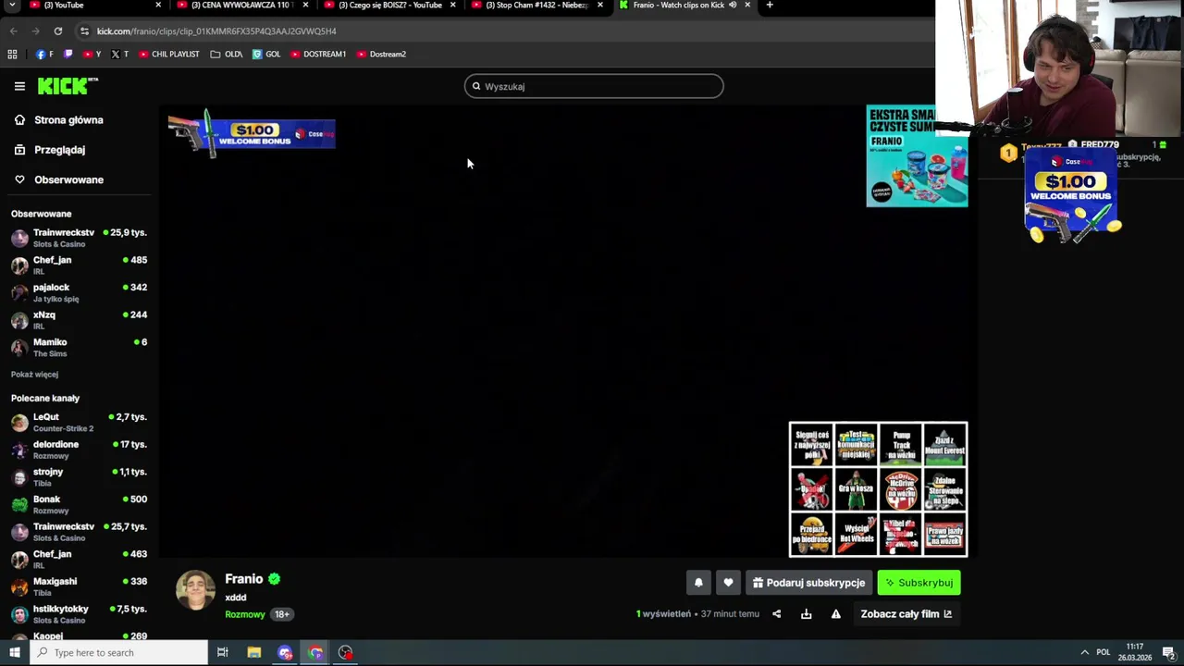The image size is (1184, 666).
Task: Follow Franio with the heart button
Action: [x=728, y=583]
